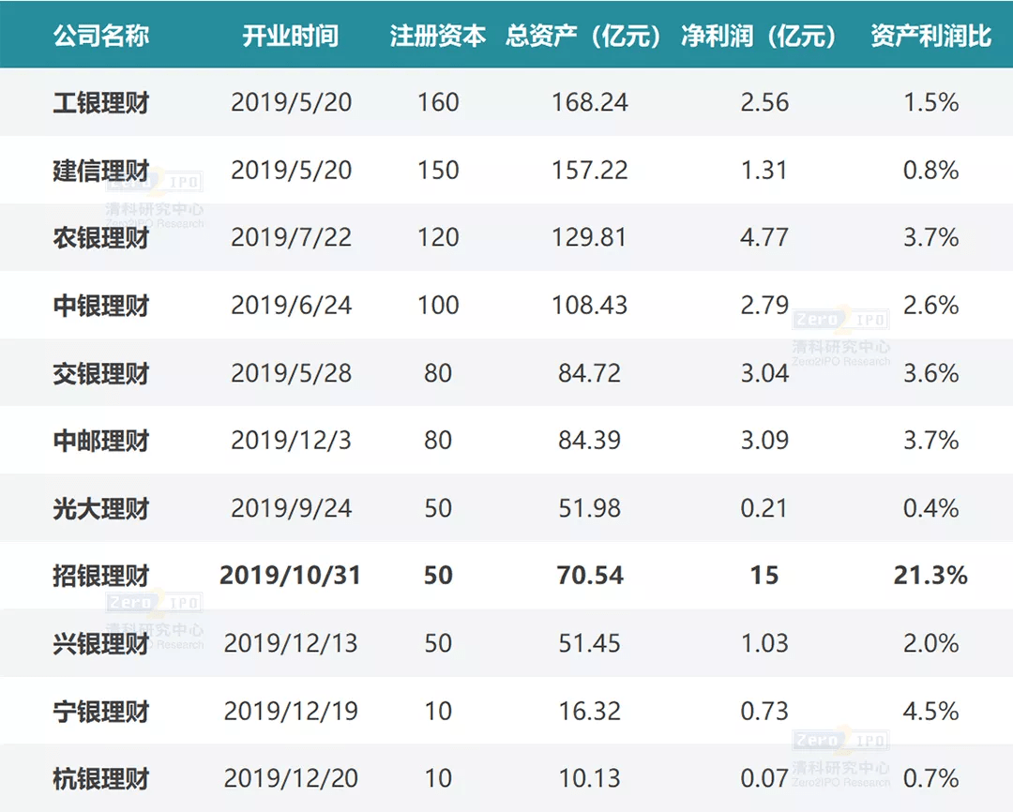Select the bold 招银理财 row
Screen dimensions: 1013x812
(x=101, y=576)
